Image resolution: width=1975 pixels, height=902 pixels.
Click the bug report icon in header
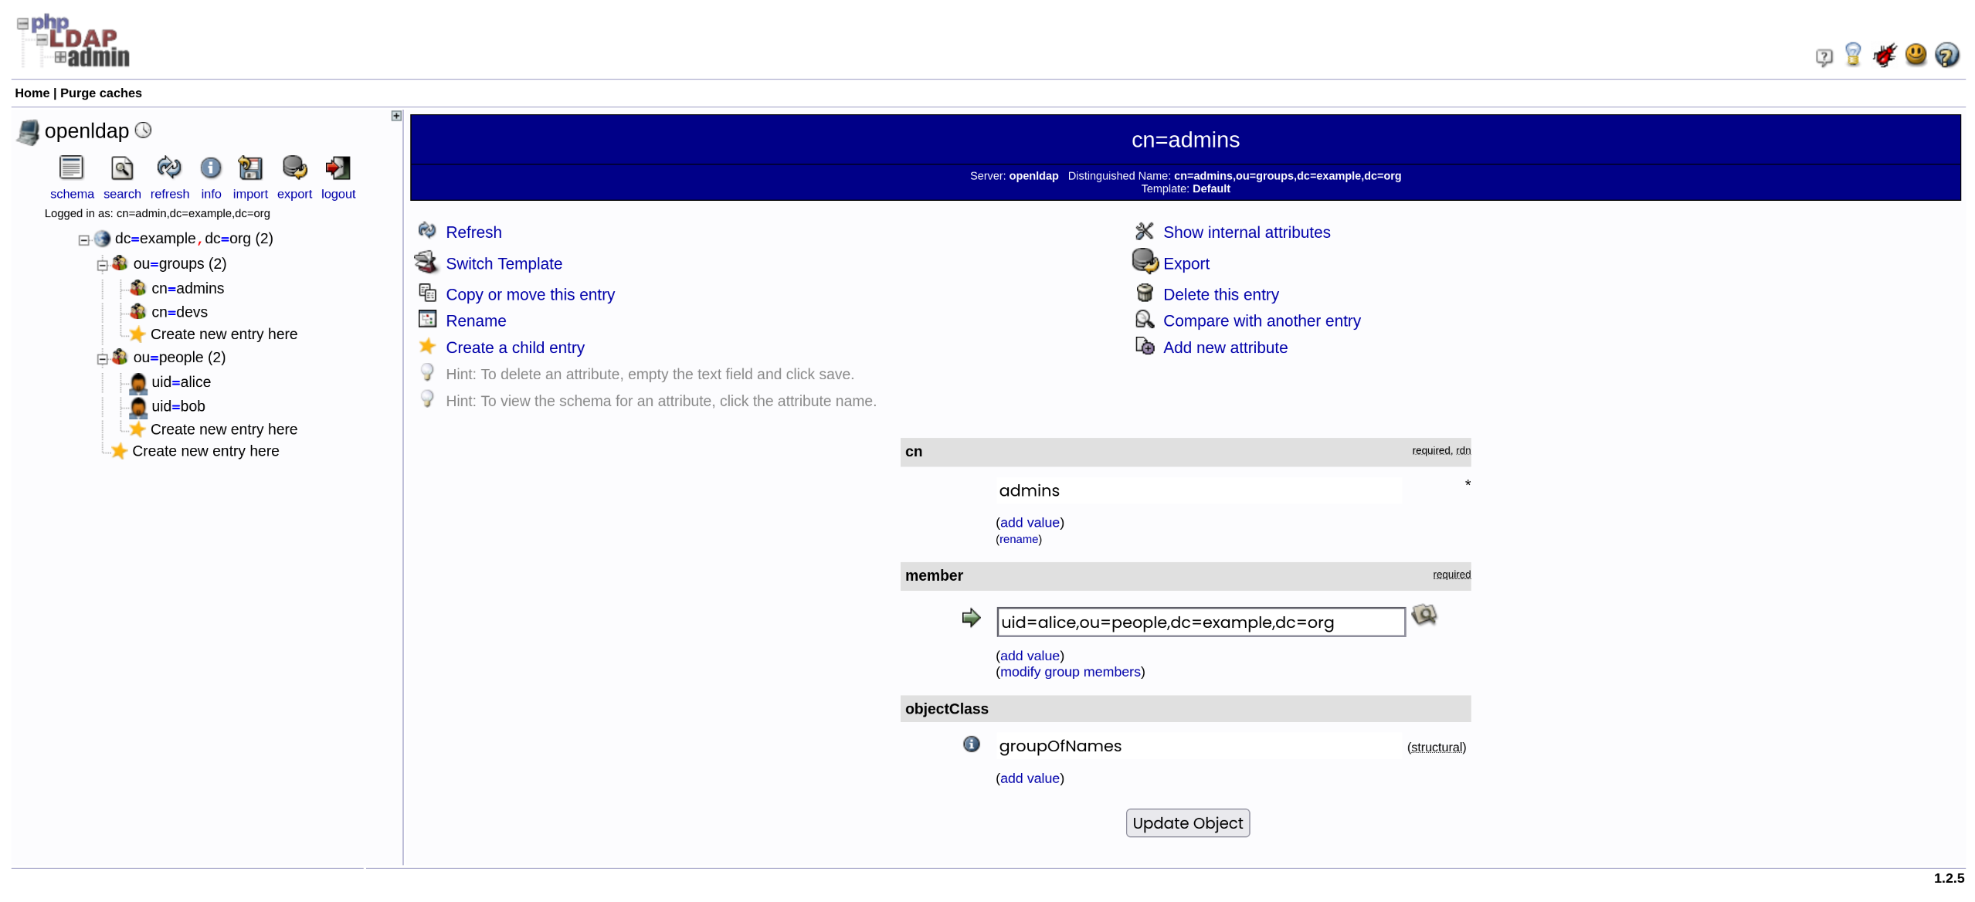click(1884, 55)
